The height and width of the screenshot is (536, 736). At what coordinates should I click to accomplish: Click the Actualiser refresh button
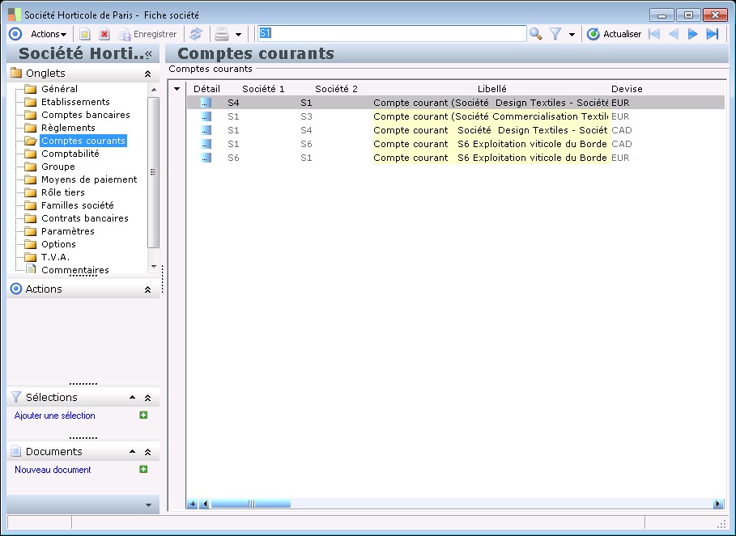click(x=614, y=34)
